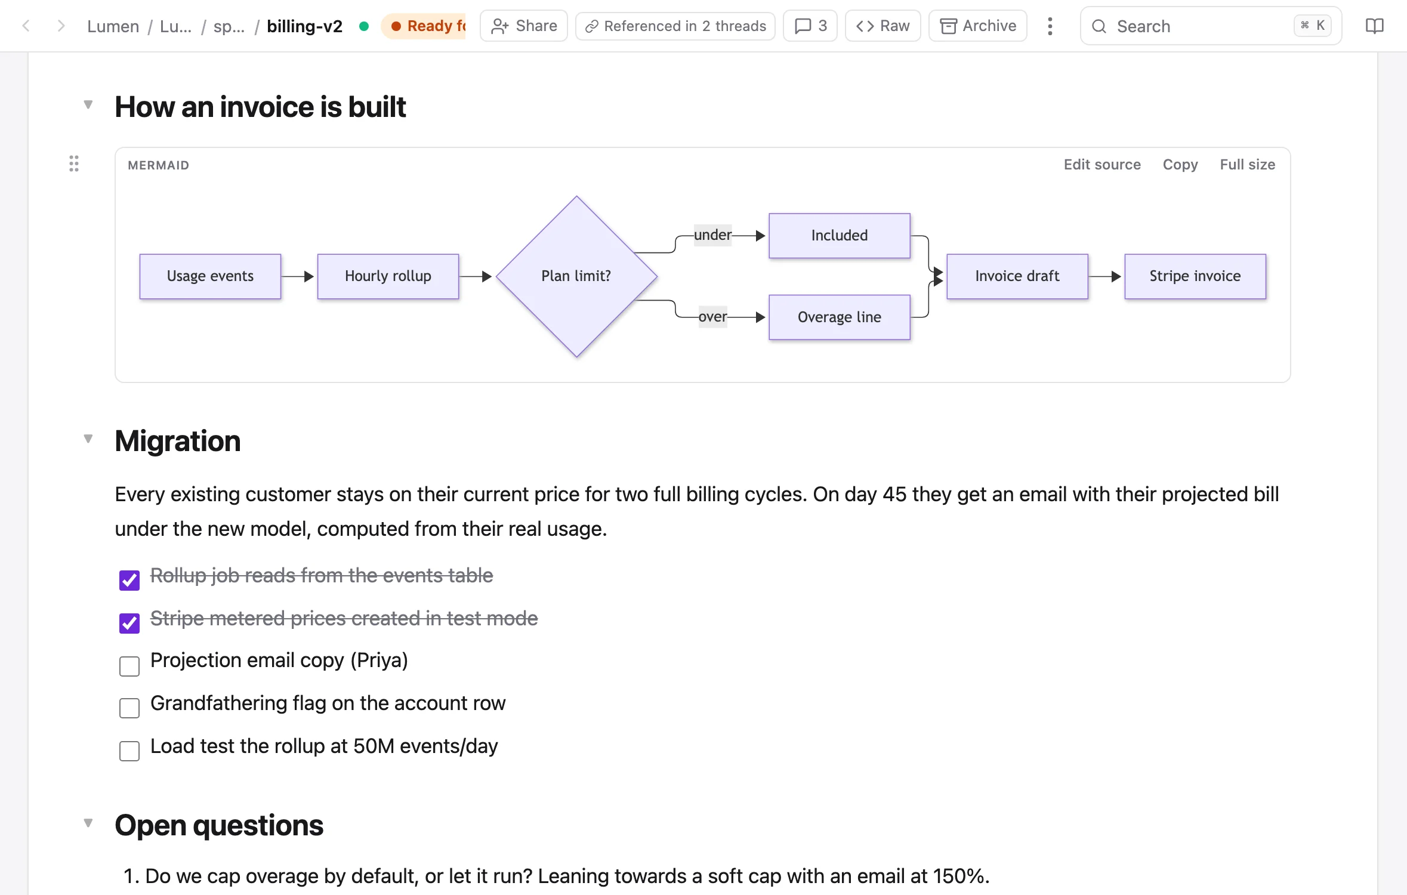Open the 3 comments button
Viewport: 1407px width, 895px height.
tap(810, 26)
